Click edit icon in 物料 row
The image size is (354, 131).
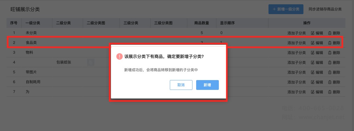[313, 53]
